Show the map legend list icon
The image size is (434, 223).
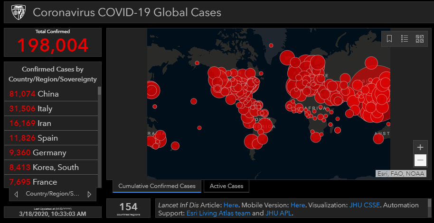(x=405, y=39)
